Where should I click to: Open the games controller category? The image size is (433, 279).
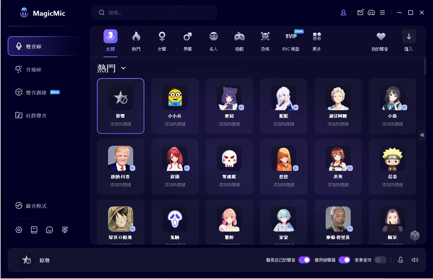[239, 36]
